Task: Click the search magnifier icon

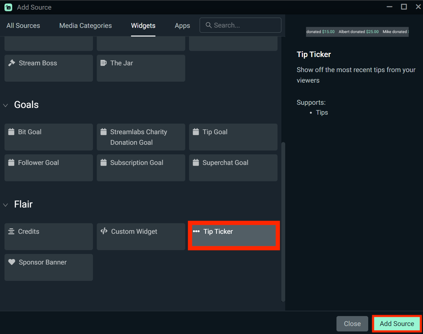Action: [209, 25]
